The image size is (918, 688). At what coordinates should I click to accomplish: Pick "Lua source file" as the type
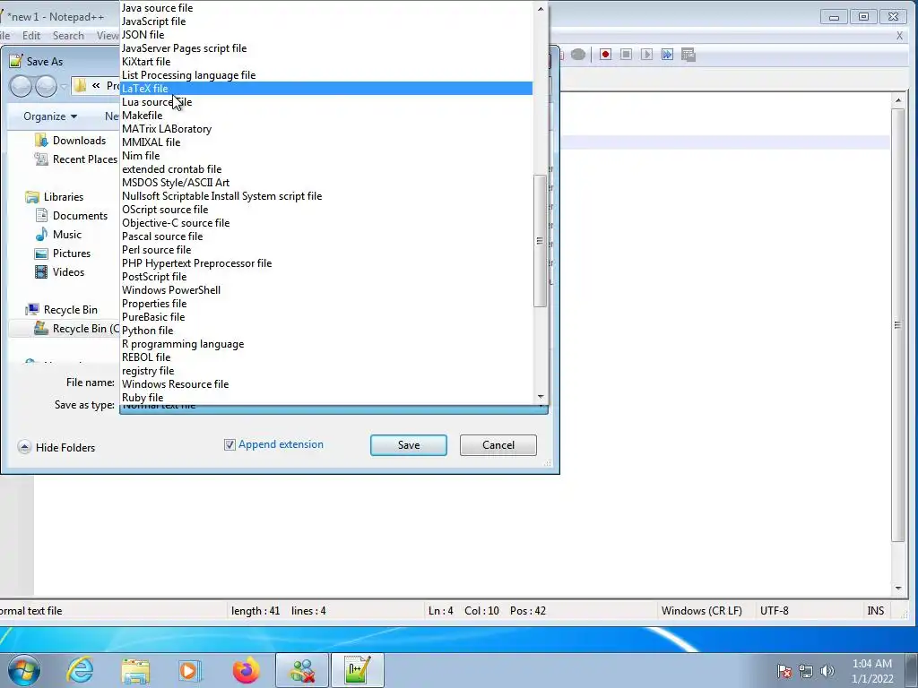coord(326,102)
